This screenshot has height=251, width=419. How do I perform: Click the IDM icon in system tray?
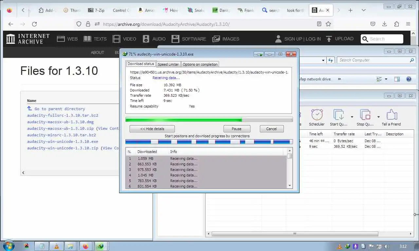347,246
